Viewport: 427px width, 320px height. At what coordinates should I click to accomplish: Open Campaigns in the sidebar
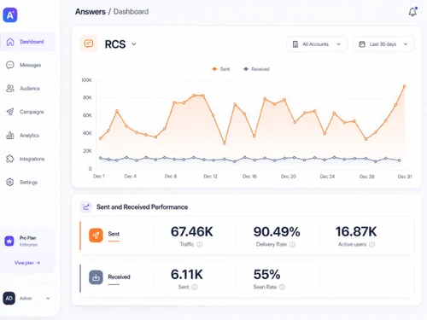[x=28, y=112]
